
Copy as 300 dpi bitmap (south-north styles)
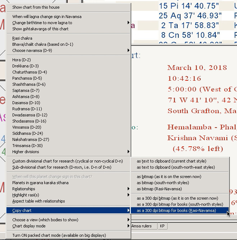click(x=180, y=204)
